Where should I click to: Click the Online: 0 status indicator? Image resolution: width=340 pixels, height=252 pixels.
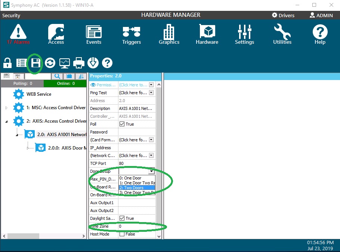(65, 84)
